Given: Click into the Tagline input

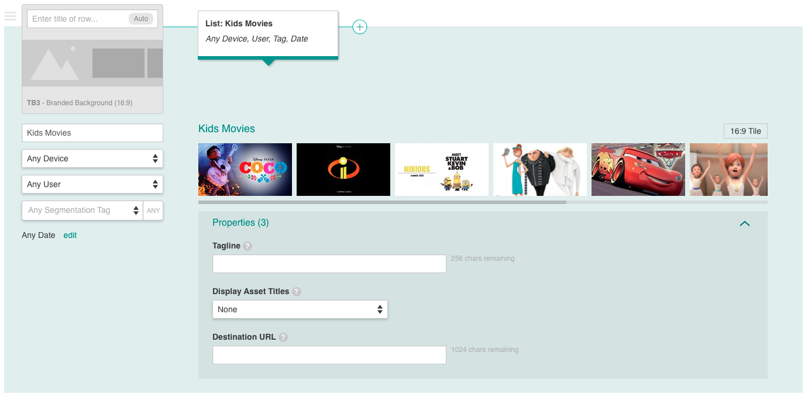Looking at the screenshot, I should coord(329,264).
